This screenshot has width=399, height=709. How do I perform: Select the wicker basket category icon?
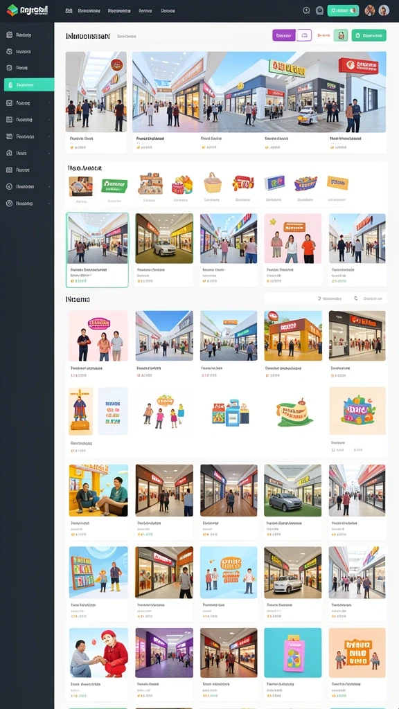(x=213, y=183)
